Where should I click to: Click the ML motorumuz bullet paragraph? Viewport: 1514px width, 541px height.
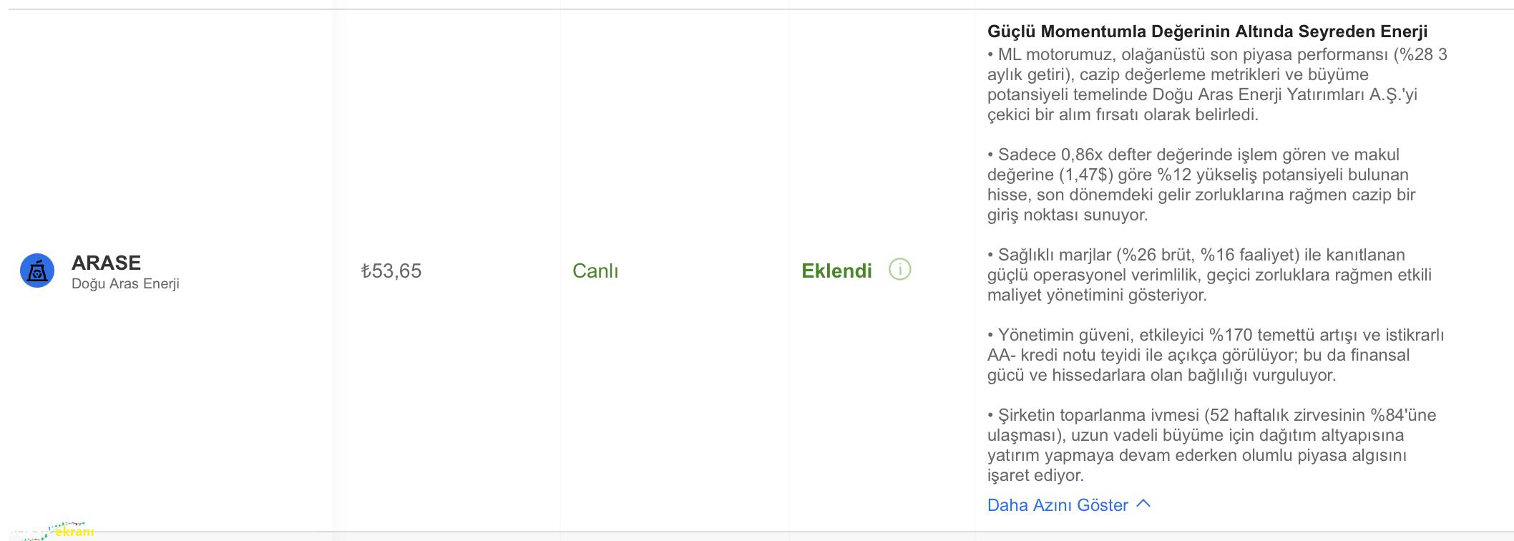click(x=1217, y=84)
